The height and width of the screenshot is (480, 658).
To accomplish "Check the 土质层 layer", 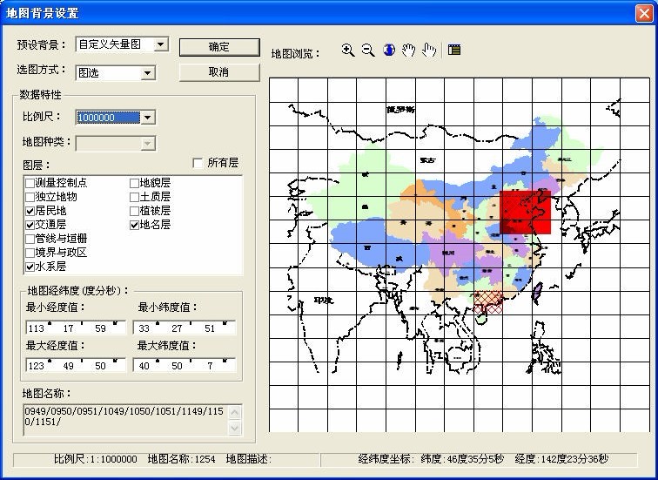I will coord(134,197).
